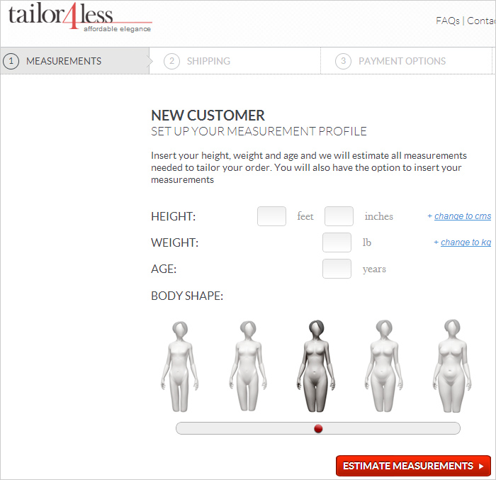Click the step 2 circle icon

pyautogui.click(x=171, y=61)
